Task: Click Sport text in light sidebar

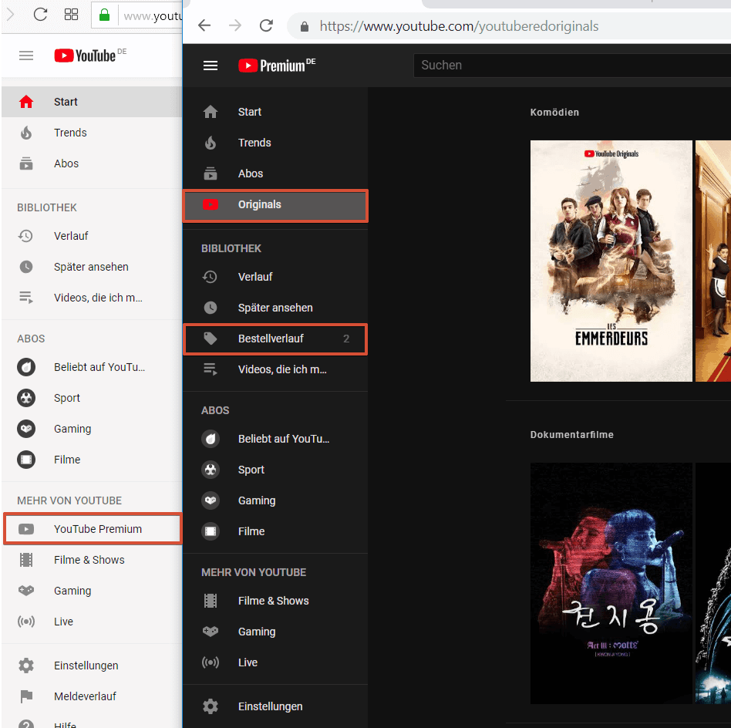Action: (66, 398)
